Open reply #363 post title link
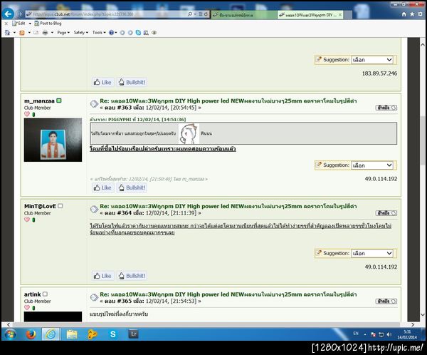The image size is (427, 355). point(228,101)
